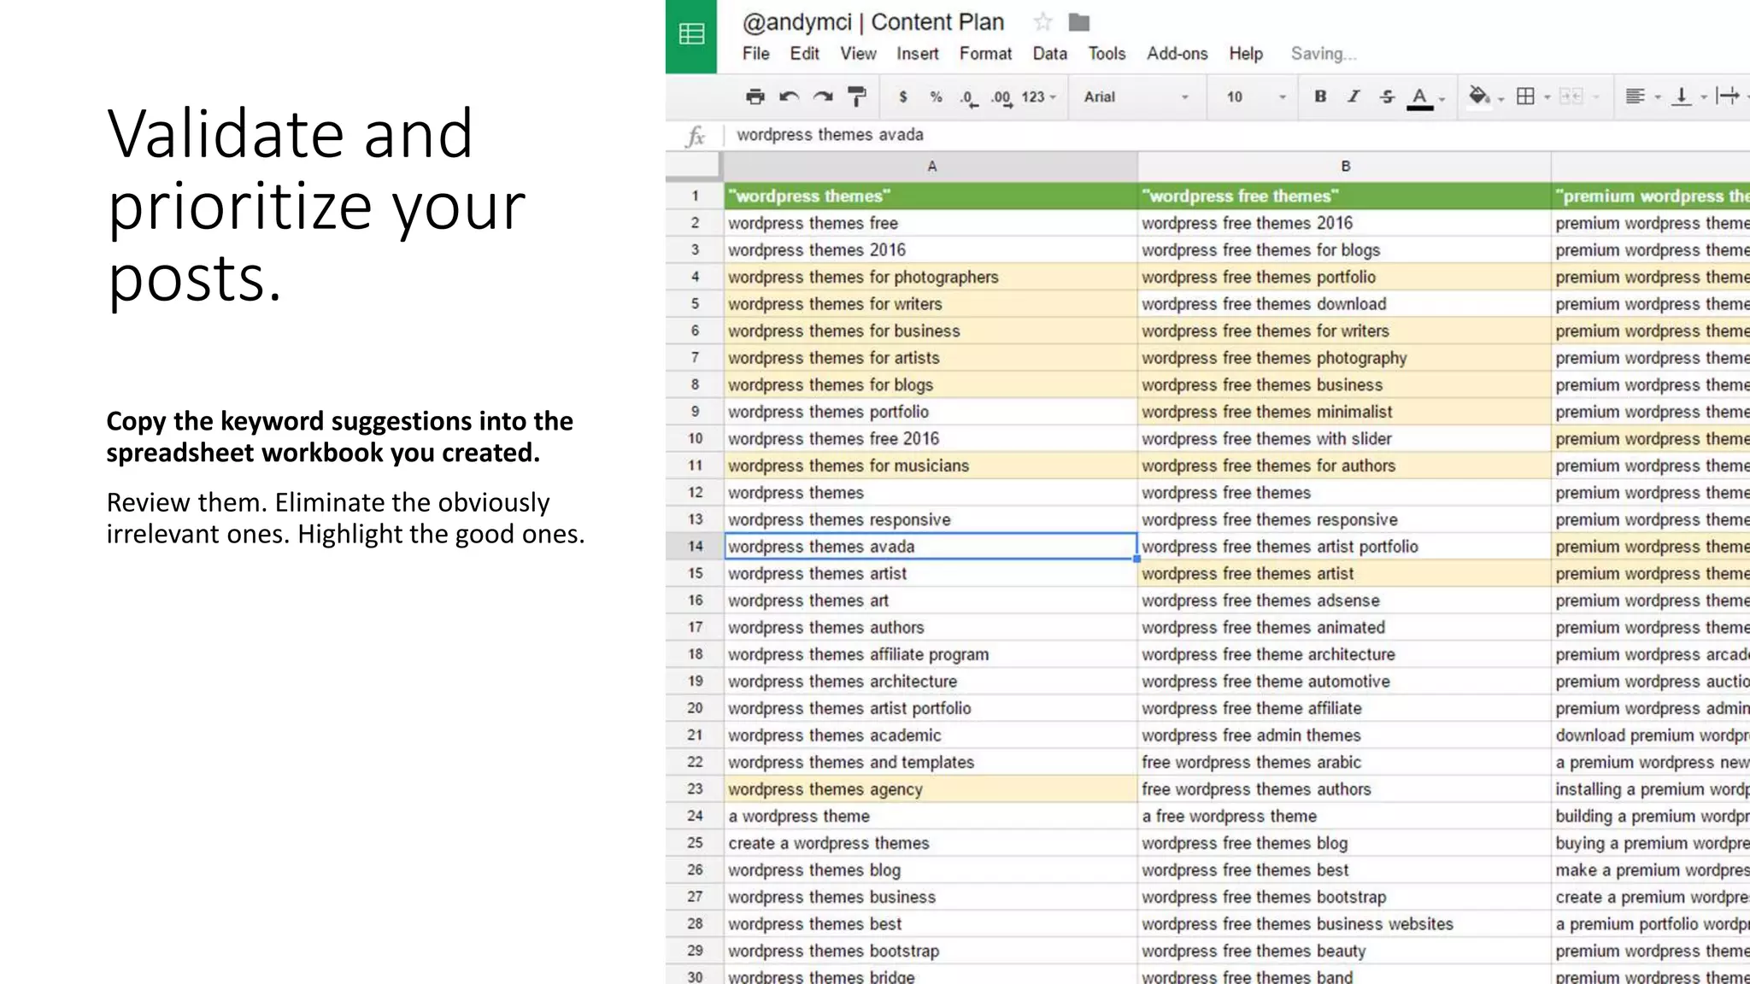Expand horizontal align dropdown arrow
Viewport: 1750px width, 984px height.
click(1658, 97)
